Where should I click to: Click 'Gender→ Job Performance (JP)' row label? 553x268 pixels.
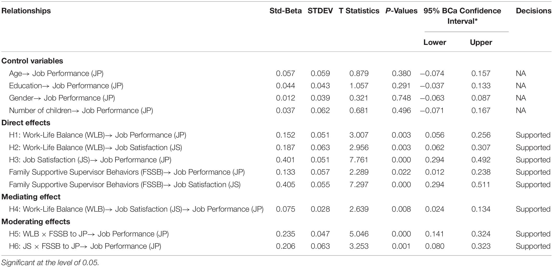click(x=62, y=98)
